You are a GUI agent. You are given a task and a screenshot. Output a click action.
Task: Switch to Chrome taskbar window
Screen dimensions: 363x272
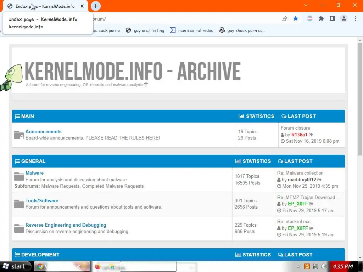click(x=62, y=266)
